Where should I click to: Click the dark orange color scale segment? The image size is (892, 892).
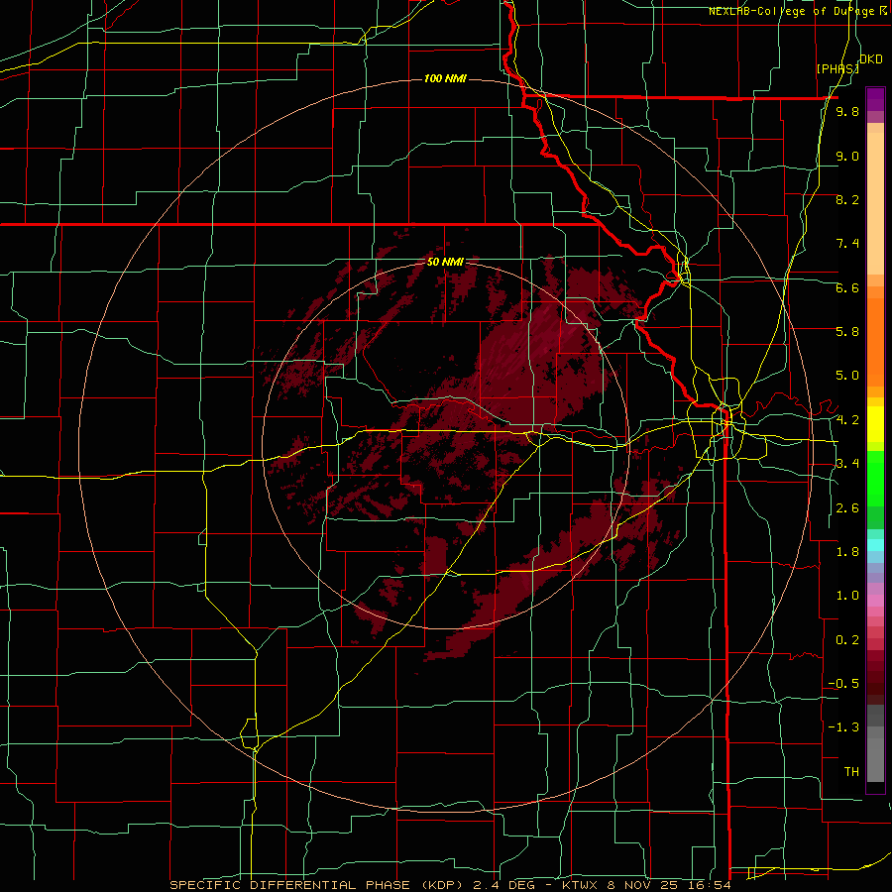tap(875, 341)
